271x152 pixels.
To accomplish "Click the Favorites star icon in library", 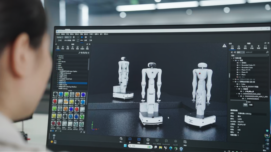I will pyautogui.click(x=82, y=47).
